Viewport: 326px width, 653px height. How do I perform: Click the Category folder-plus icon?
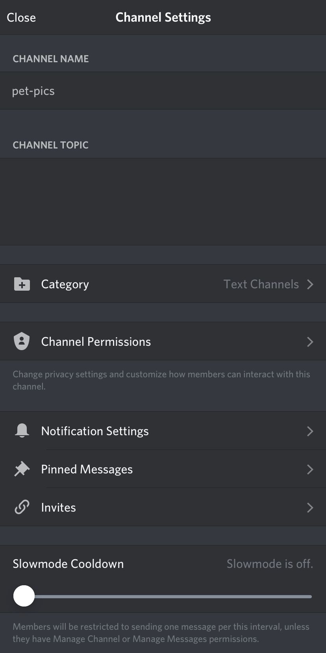click(x=22, y=284)
